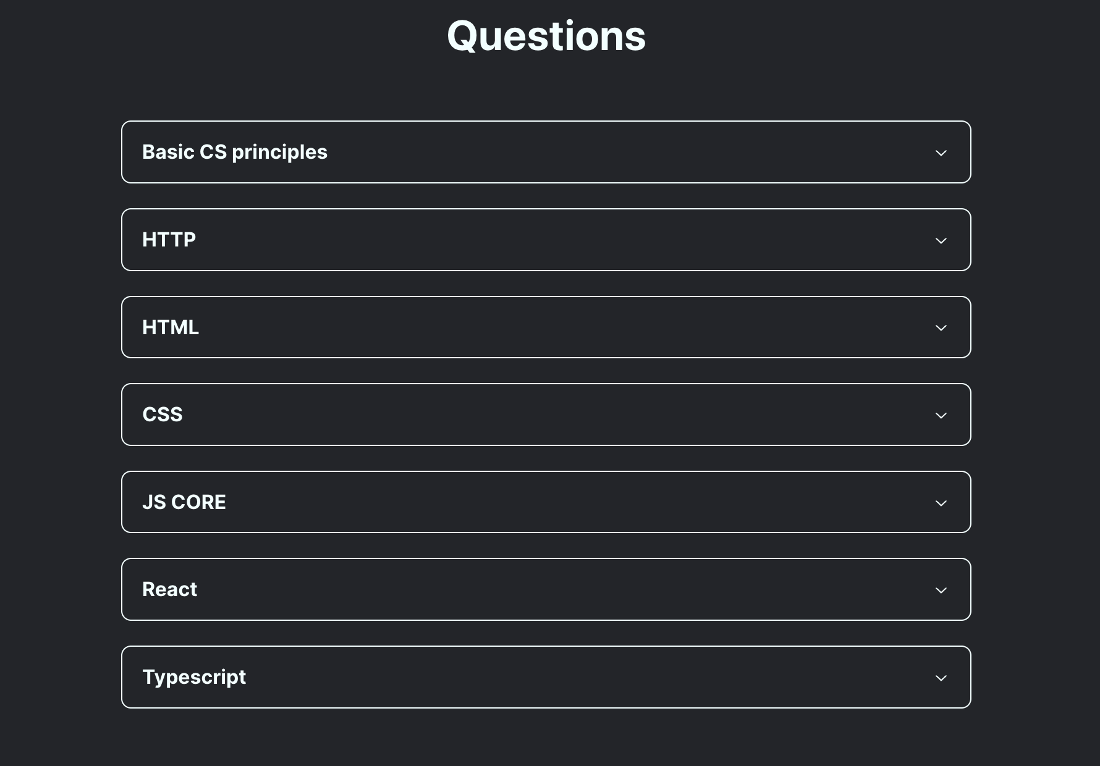
Task: Open the Typescript accordion panel
Action: tap(546, 677)
